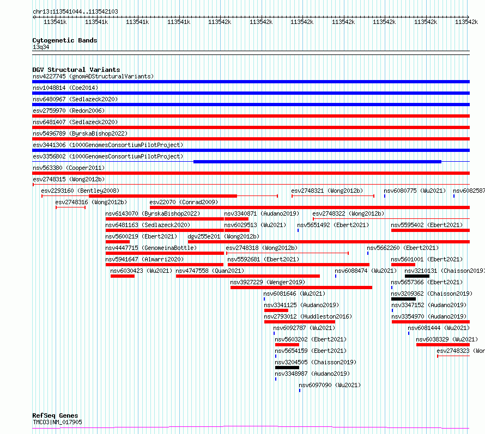Click the Cytogenetic Bands track title

click(65, 40)
